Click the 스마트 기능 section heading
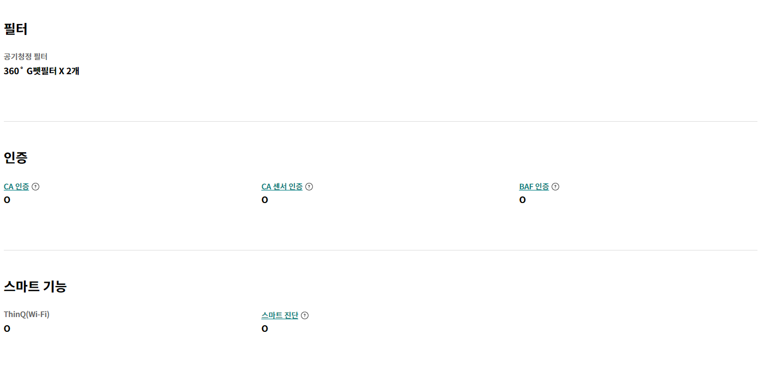Screen dimensions: 764x370 pyautogui.click(x=35, y=287)
